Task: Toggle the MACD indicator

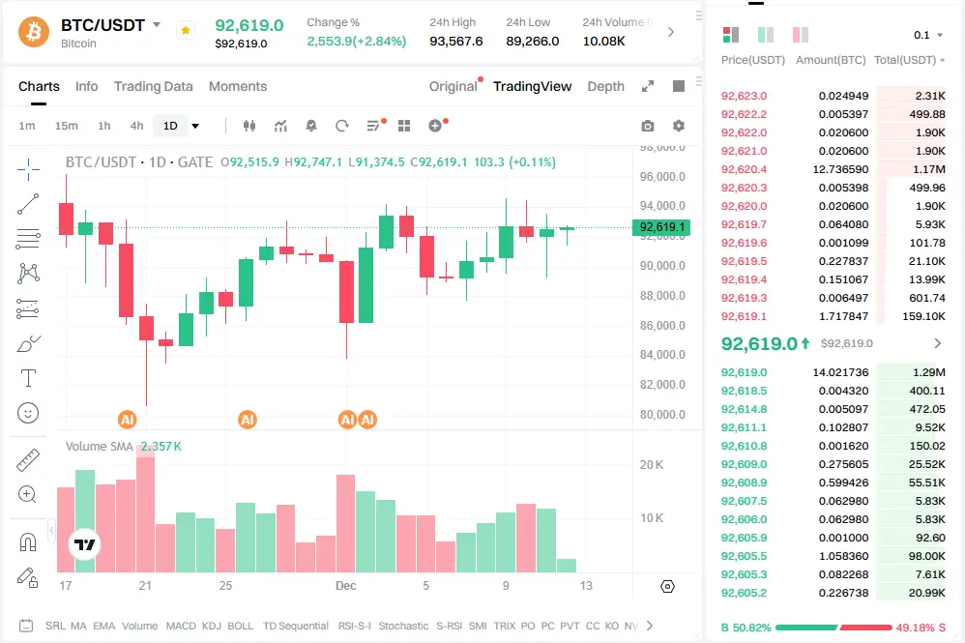Action: pos(181,626)
